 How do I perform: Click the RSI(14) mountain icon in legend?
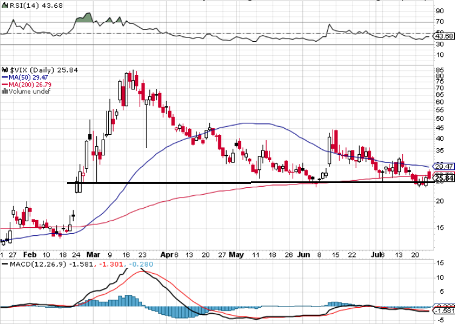point(3,5)
